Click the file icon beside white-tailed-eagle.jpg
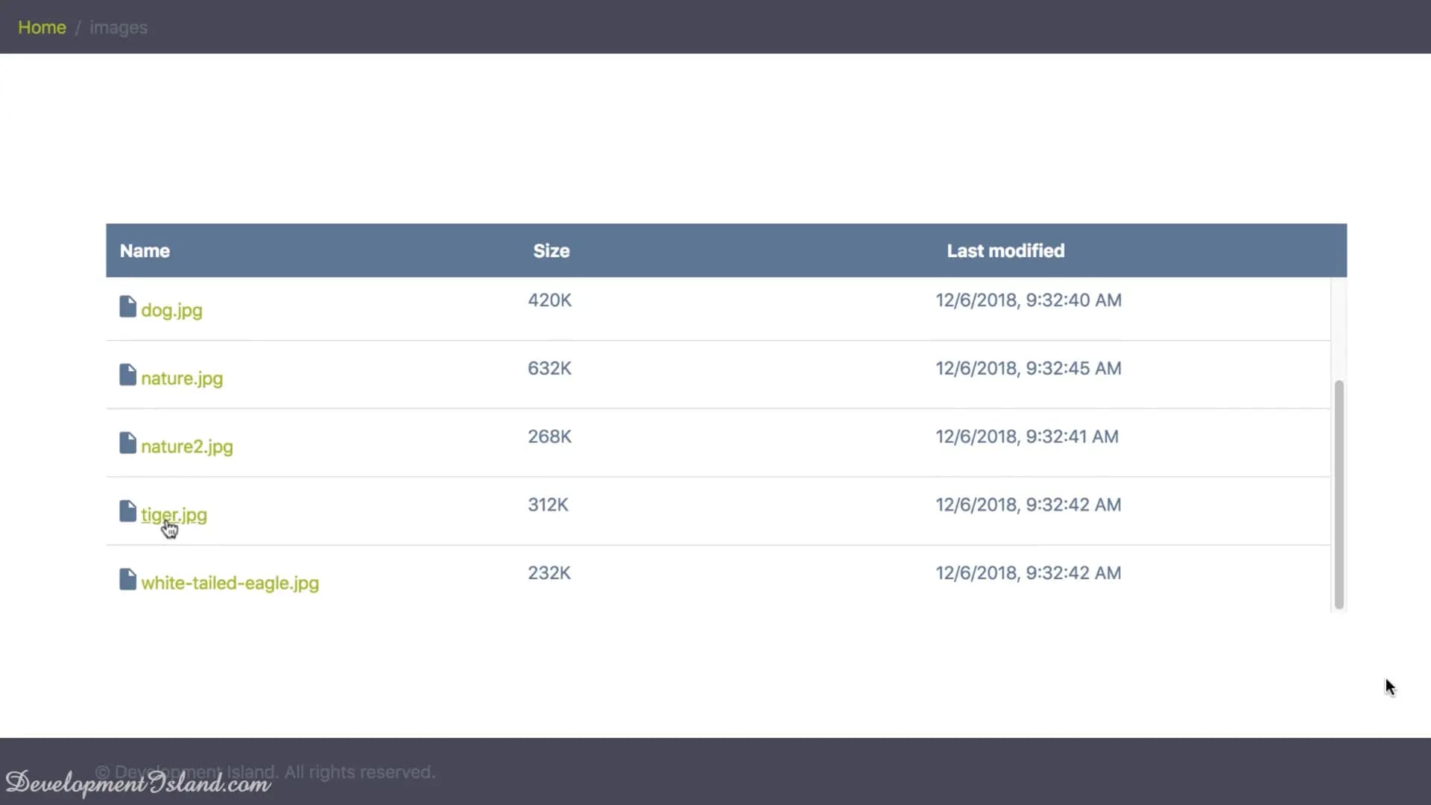 point(127,579)
